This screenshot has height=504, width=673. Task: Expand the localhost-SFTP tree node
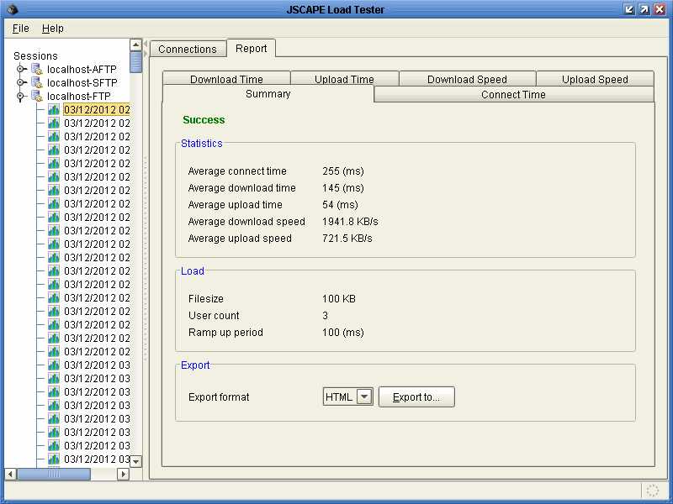(20, 82)
